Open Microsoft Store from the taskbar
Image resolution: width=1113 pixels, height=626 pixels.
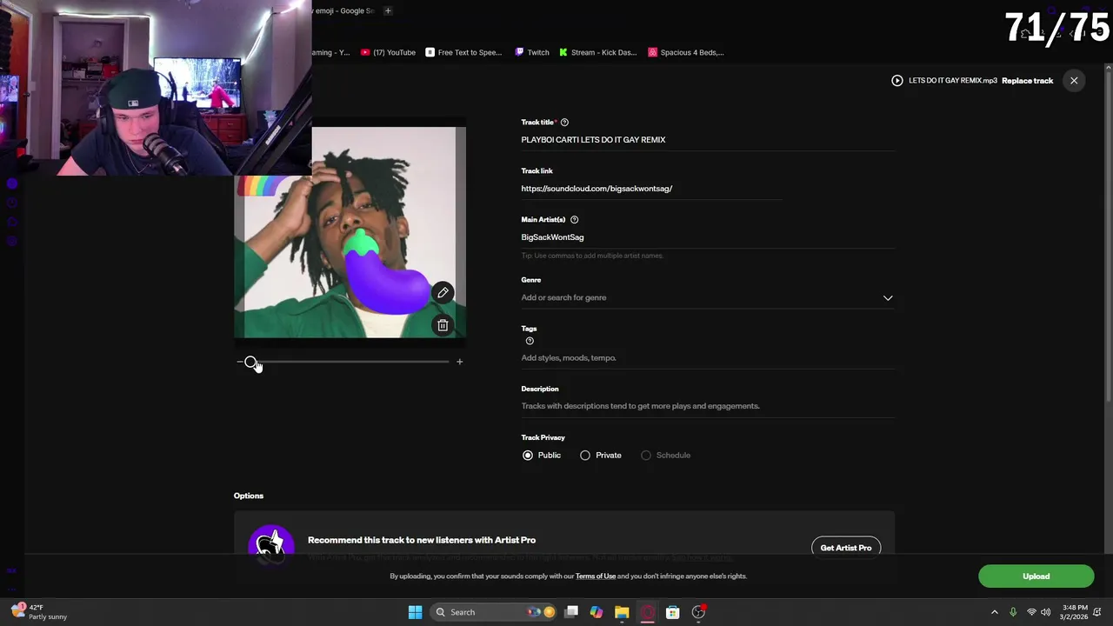click(x=672, y=612)
